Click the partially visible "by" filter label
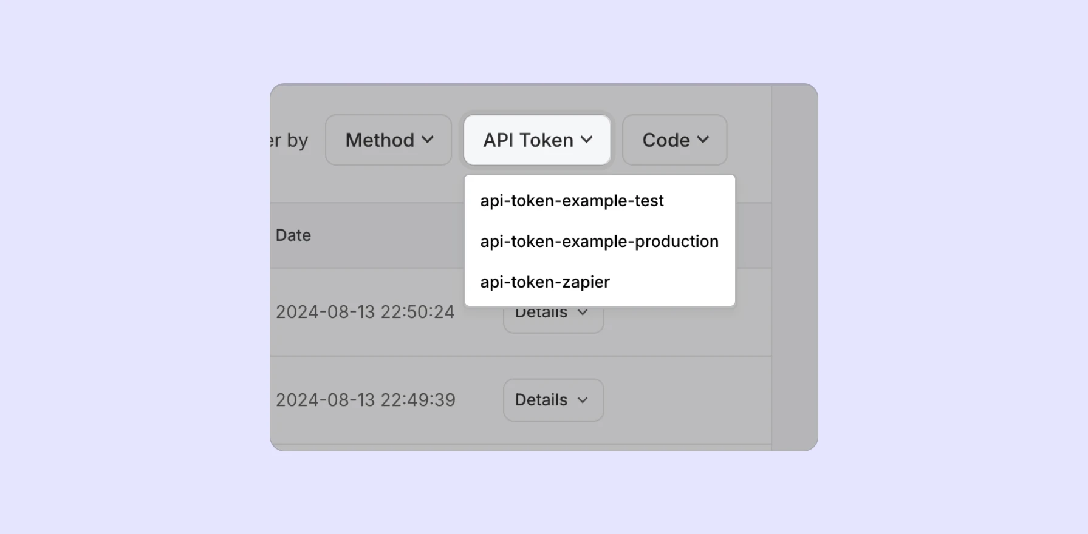The image size is (1088, 534). click(x=296, y=141)
